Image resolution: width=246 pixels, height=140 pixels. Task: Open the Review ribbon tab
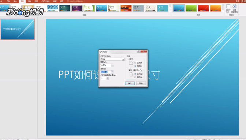tap(55, 1)
